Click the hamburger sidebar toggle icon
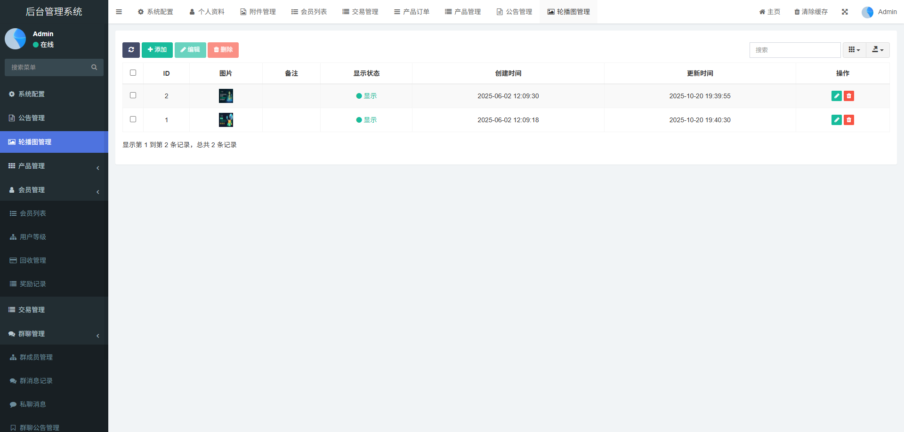 point(119,12)
